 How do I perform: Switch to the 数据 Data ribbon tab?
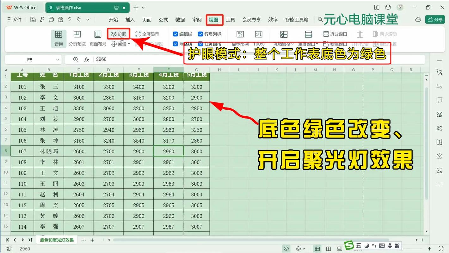pyautogui.click(x=180, y=19)
